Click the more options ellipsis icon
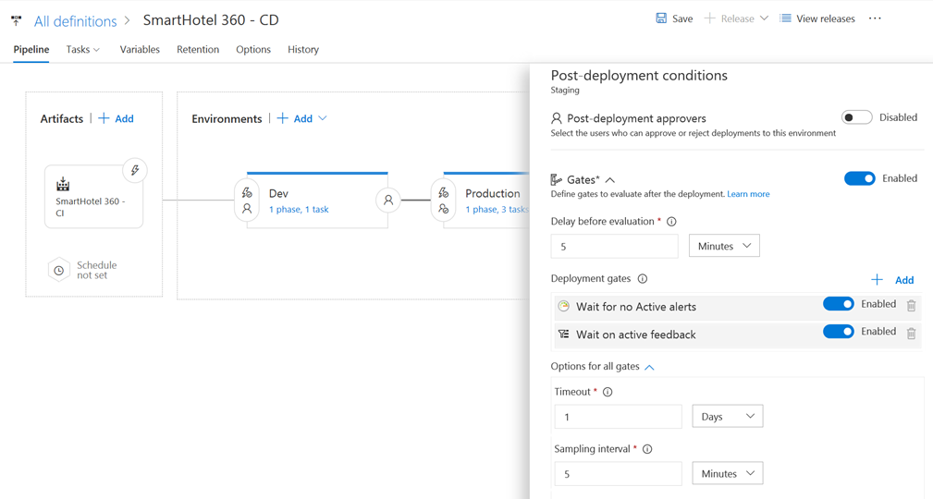The height and width of the screenshot is (499, 933). (x=875, y=18)
